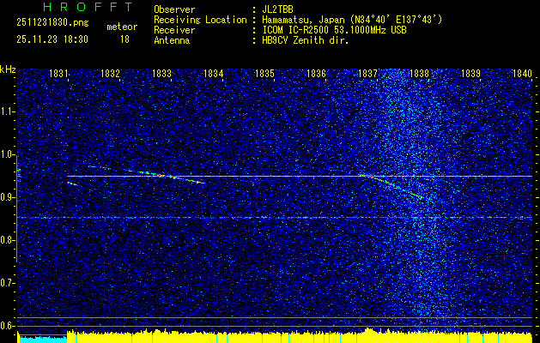Click the 1837 time marker
The height and width of the screenshot is (343, 540).
[x=367, y=74]
